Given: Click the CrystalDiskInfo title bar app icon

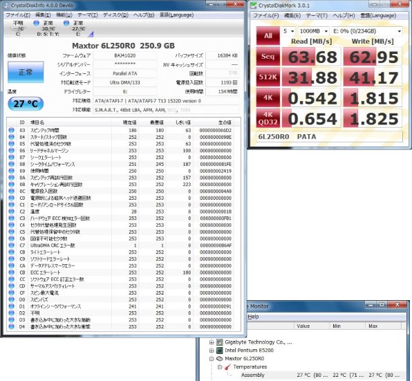Looking at the screenshot, I should [6, 6].
